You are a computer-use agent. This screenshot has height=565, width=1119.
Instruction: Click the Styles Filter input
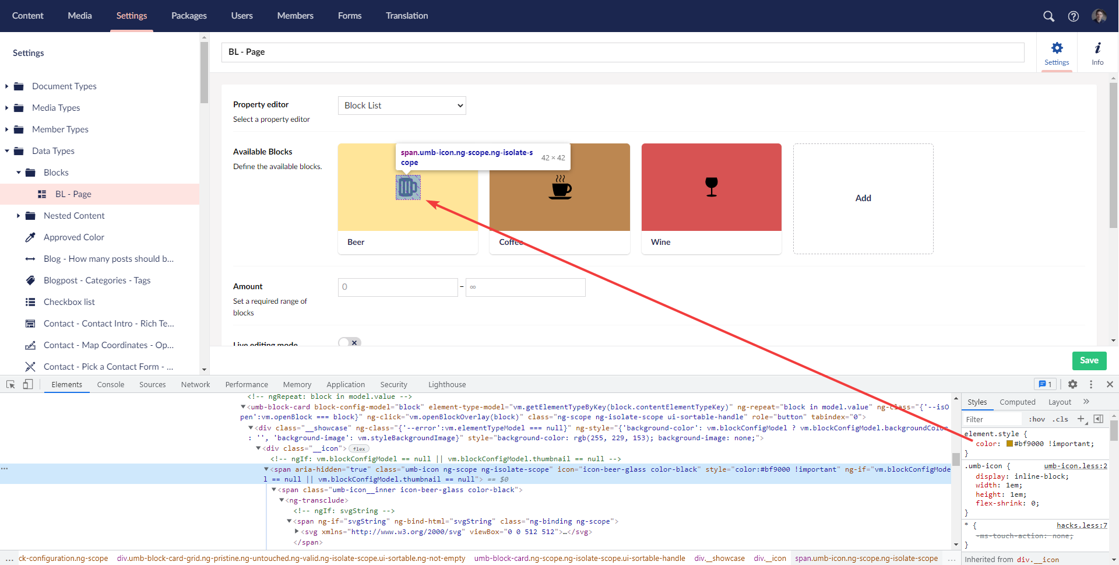tap(992, 419)
